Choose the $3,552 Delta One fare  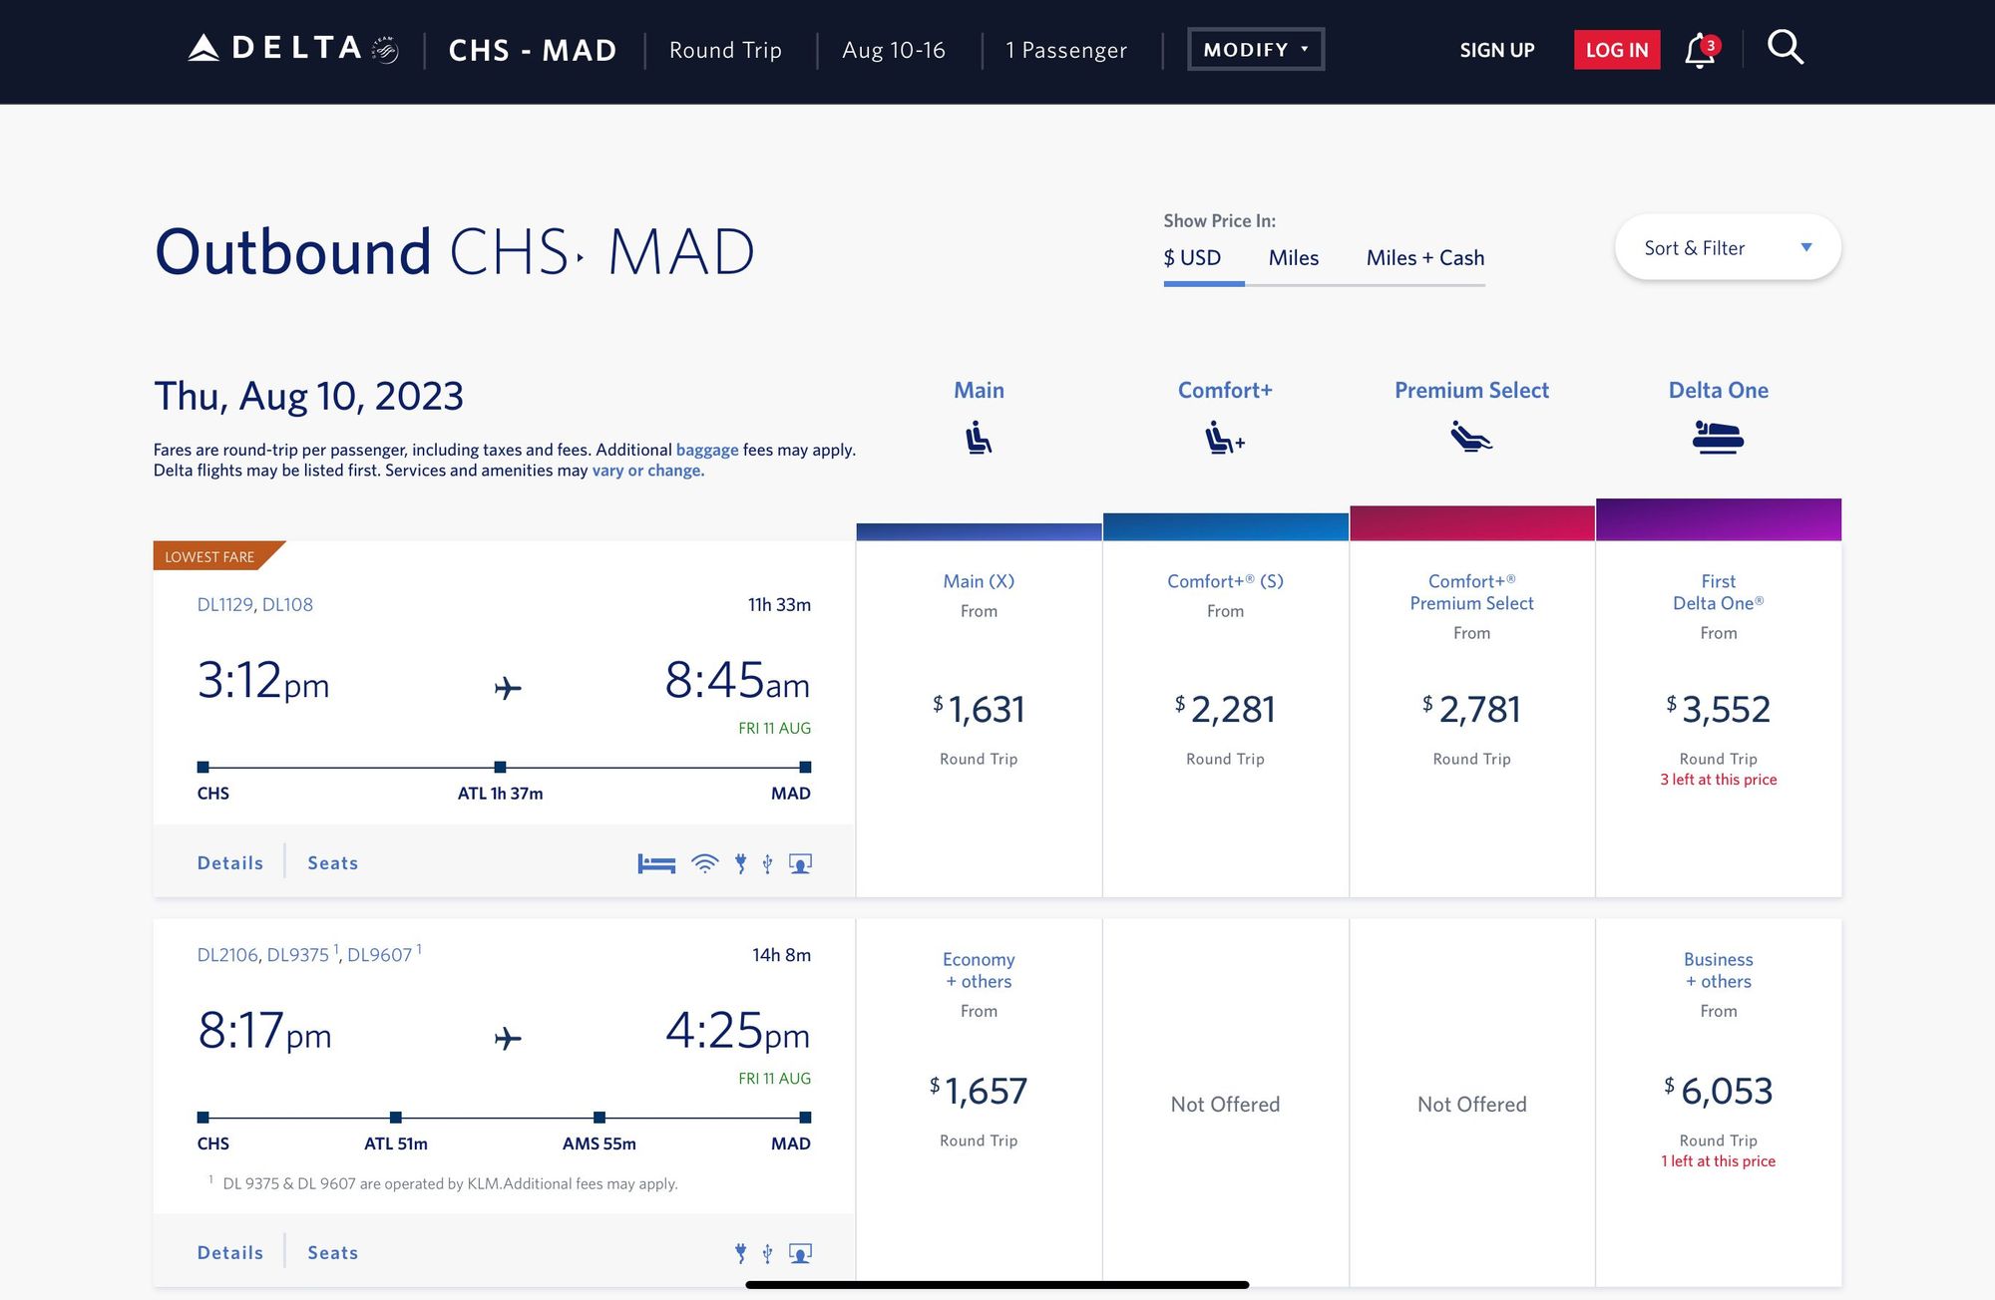1718,710
